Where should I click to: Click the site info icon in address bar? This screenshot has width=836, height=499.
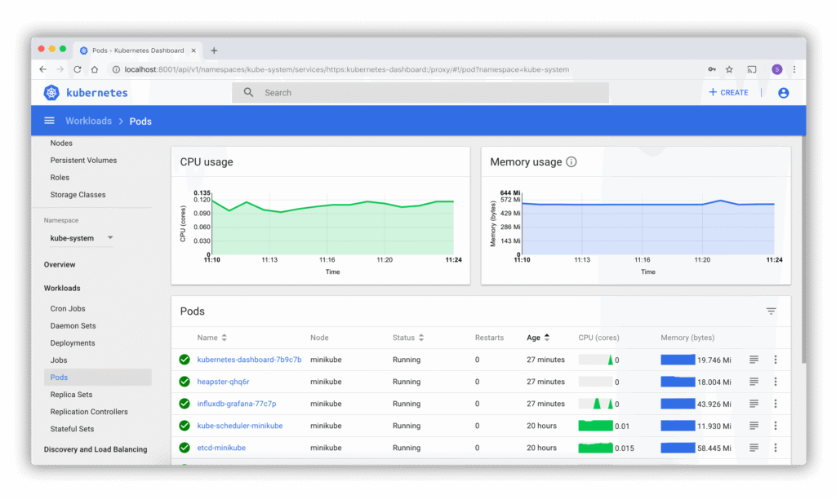[x=116, y=69]
